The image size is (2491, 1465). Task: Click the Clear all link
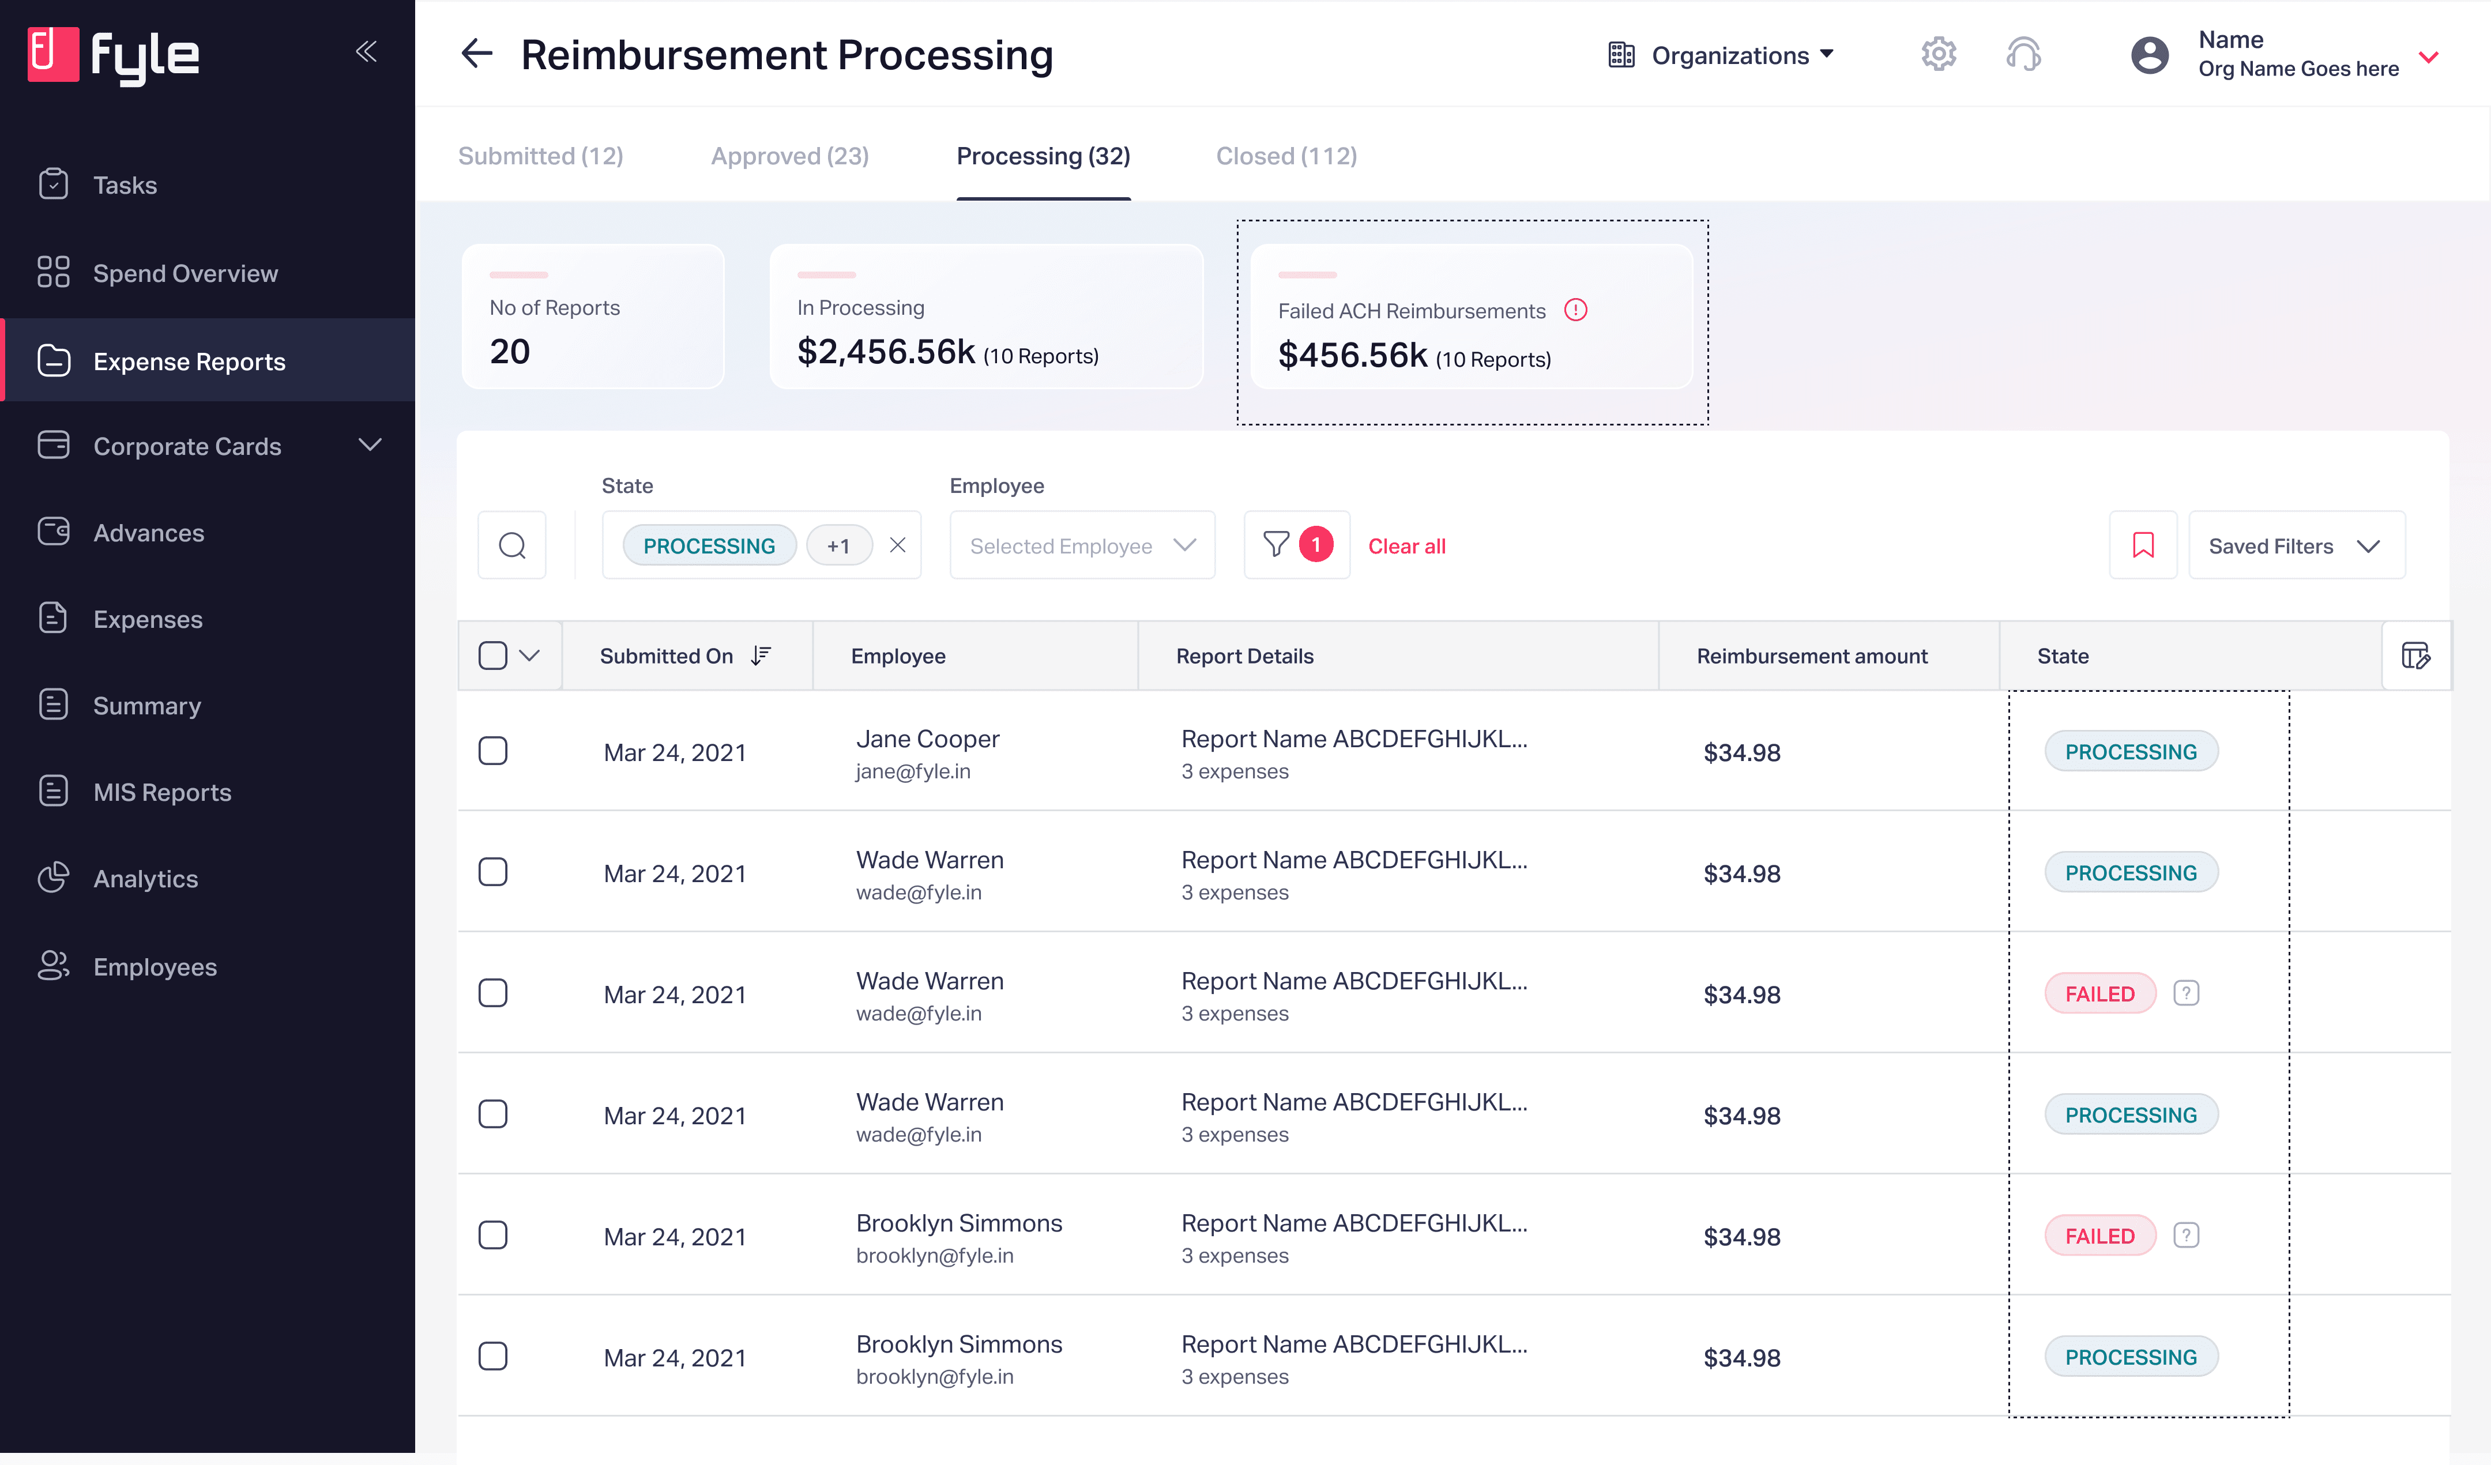1406,545
